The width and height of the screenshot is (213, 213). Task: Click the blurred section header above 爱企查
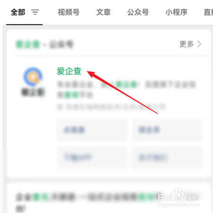tap(44, 44)
